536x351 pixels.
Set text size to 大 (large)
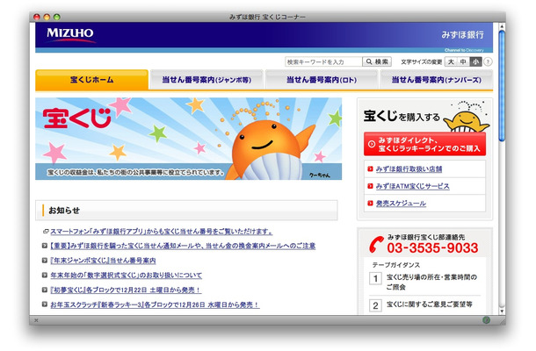451,61
